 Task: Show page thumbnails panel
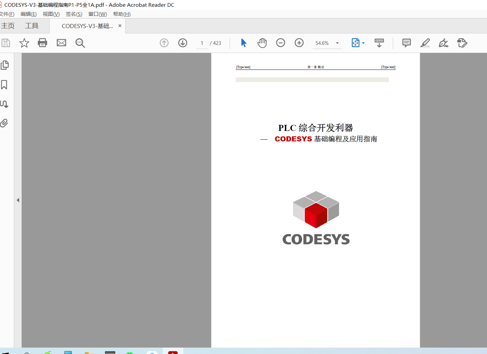[5, 65]
